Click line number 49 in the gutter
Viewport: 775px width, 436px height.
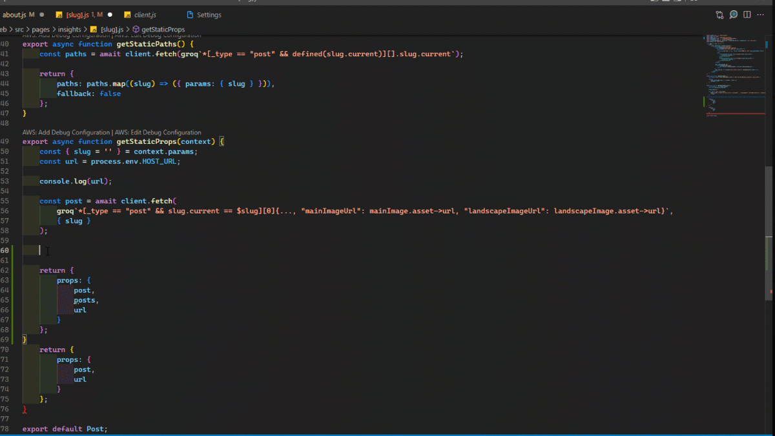5,141
